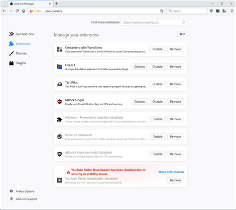The image size is (236, 210).
Task: Focus the addons.mozilla.org search field
Action: pos(154,22)
